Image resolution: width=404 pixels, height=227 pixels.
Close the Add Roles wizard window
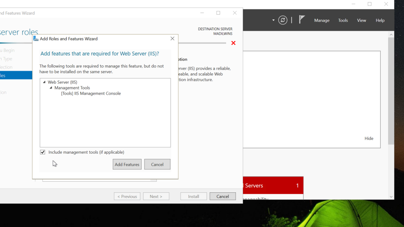pyautogui.click(x=235, y=13)
